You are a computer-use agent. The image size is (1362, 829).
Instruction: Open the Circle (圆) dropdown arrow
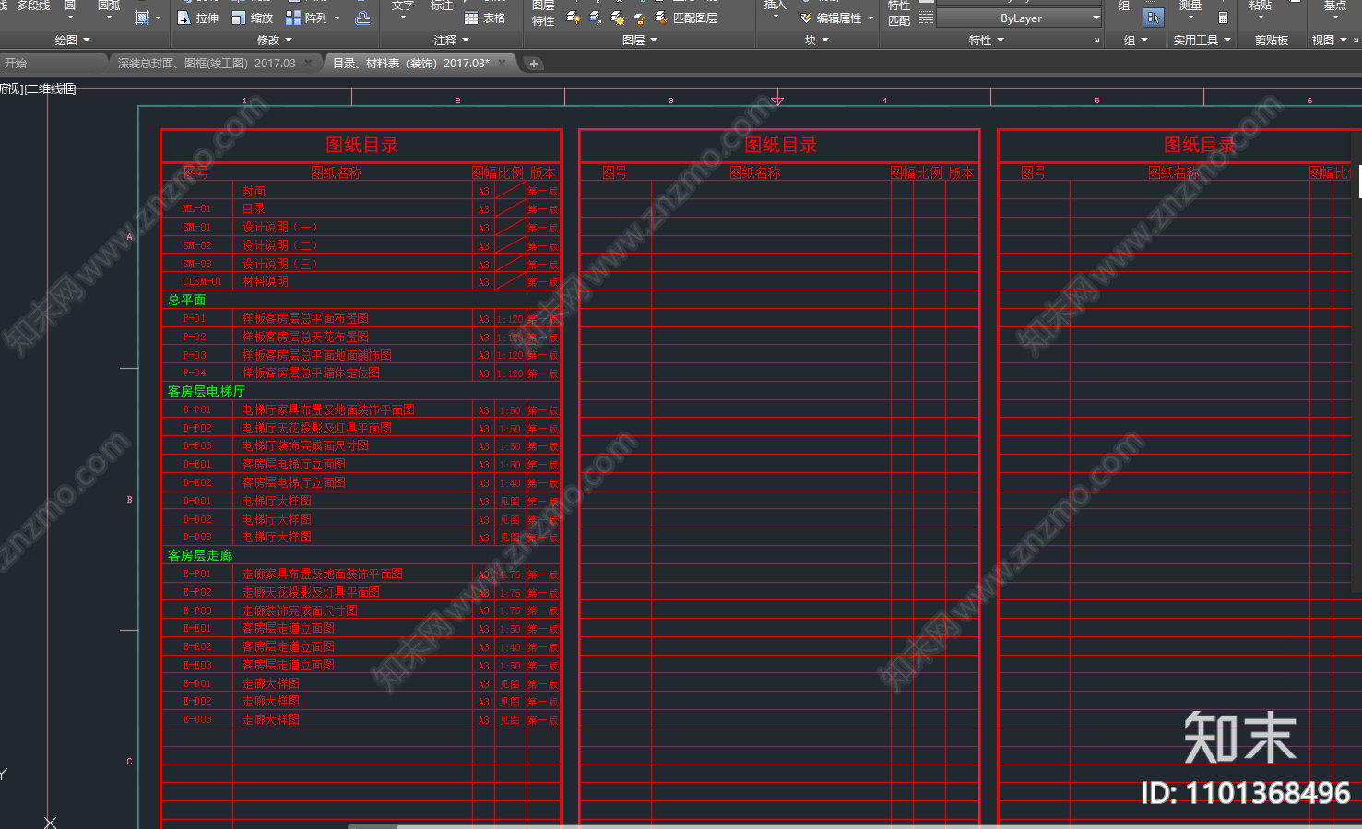[x=70, y=18]
